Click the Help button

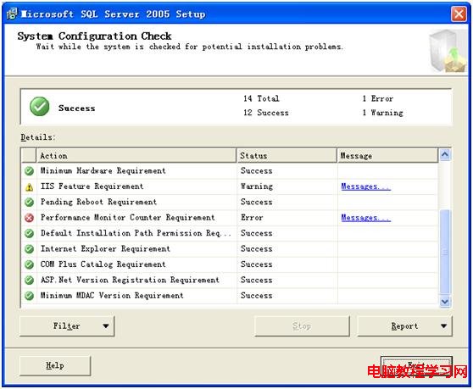[x=55, y=365]
